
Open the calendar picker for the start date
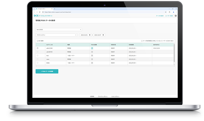click(x=90, y=35)
